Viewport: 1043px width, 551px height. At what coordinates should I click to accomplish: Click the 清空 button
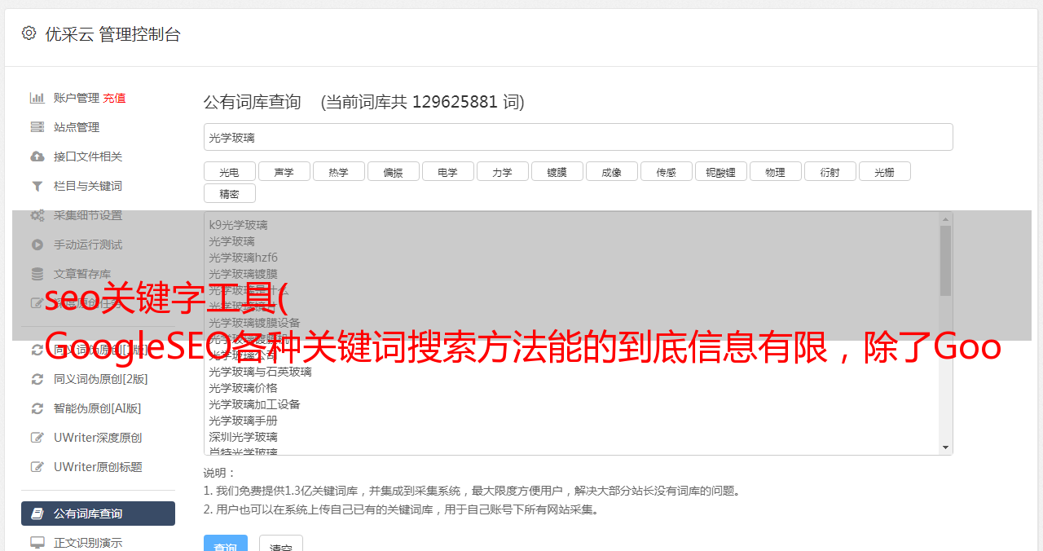click(x=281, y=544)
